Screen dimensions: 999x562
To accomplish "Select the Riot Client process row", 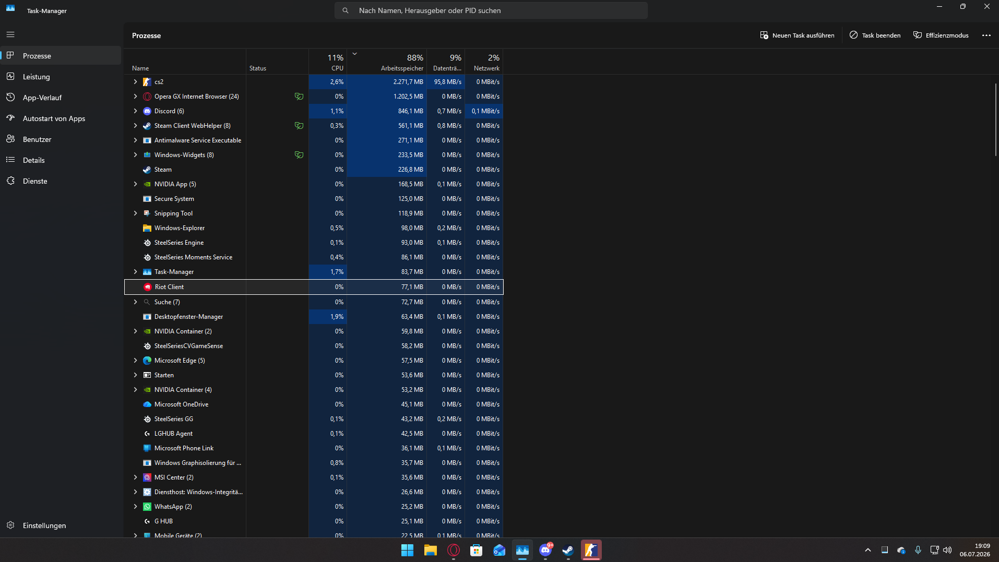I will point(314,287).
